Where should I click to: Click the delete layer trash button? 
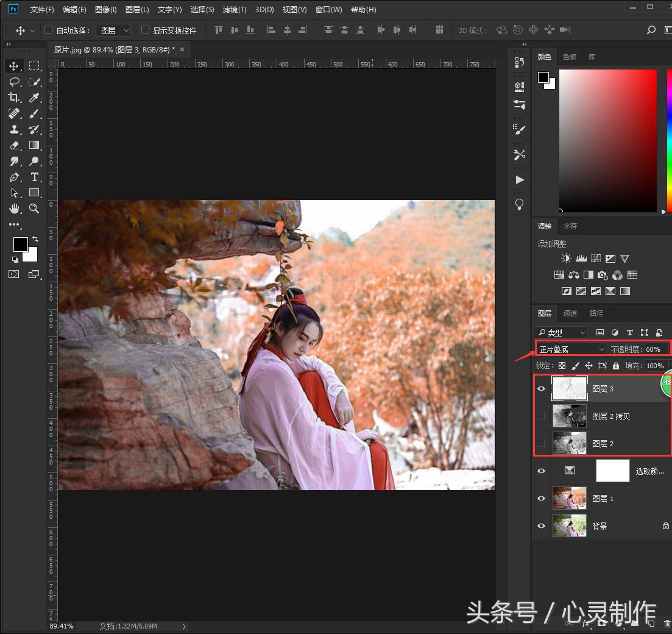(666, 624)
